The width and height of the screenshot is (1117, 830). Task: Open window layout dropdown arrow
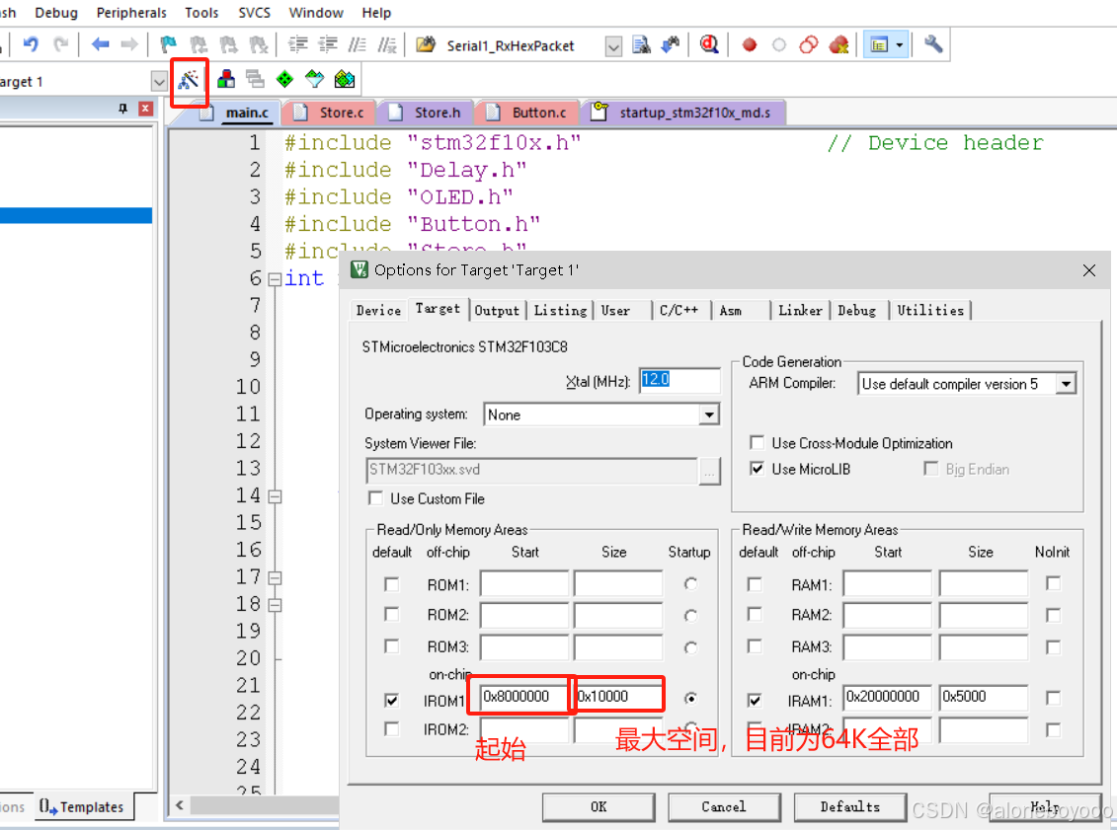coord(900,44)
